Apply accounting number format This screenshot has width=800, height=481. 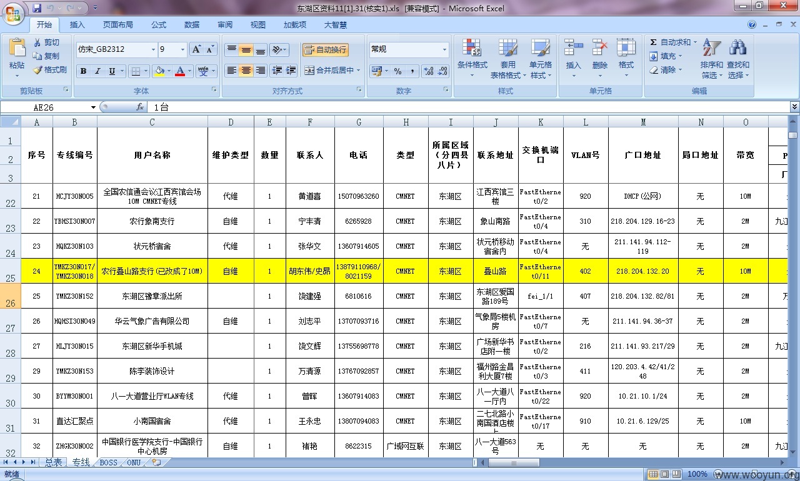[376, 71]
